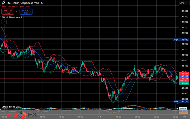Viewport: 190px width, 119px height.
Task: Click the green 146.086 lower band price tag
Action: [x=184, y=83]
